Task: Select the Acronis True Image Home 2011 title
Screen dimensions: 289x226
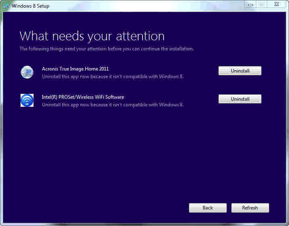Action: 75,69
